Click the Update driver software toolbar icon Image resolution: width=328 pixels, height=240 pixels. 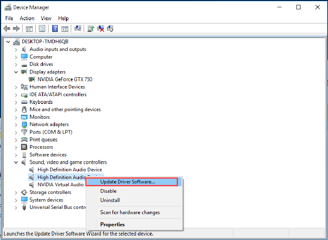pos(90,28)
